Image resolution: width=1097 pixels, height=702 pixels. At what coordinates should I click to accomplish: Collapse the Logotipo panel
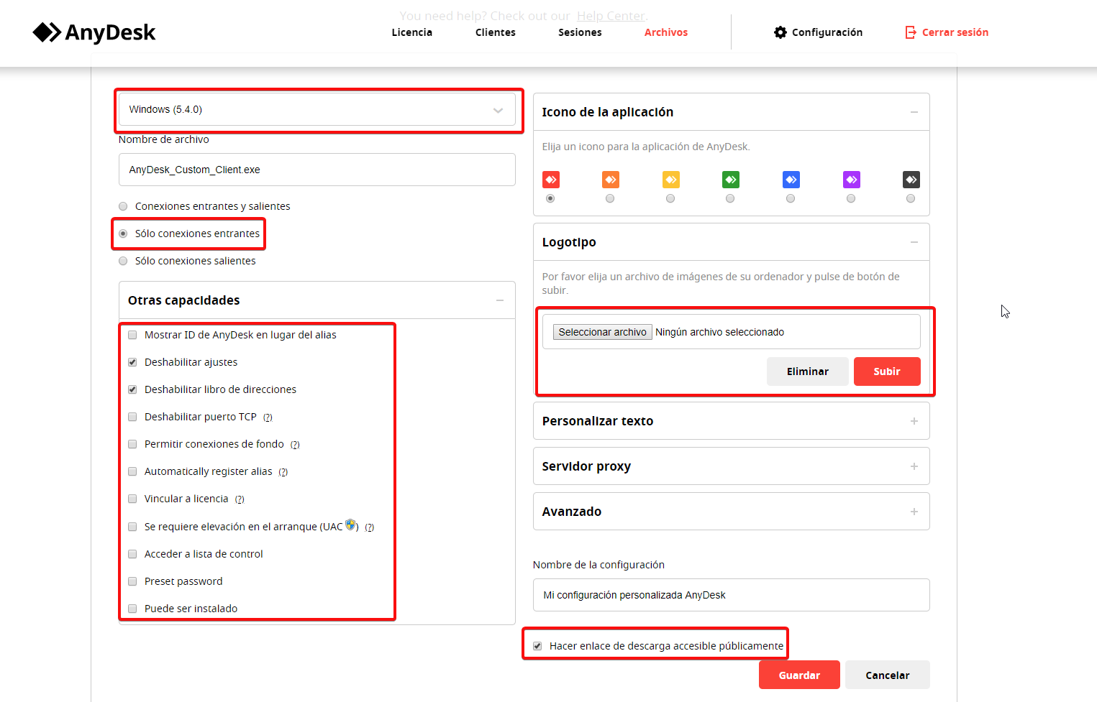point(914,242)
